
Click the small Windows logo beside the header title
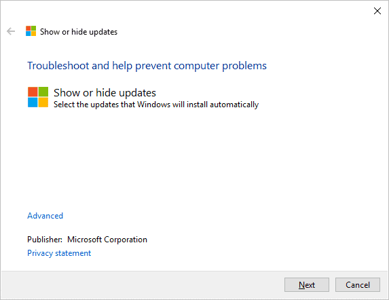[31, 31]
